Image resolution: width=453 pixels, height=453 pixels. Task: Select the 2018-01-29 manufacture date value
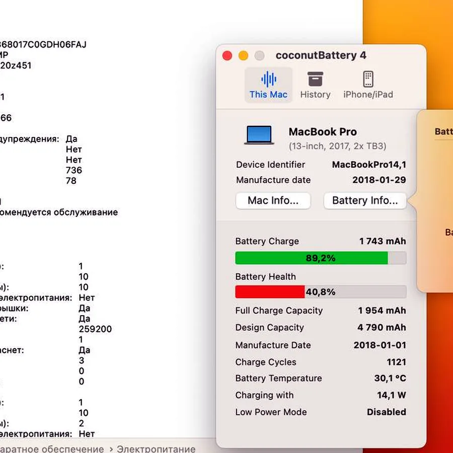click(379, 180)
